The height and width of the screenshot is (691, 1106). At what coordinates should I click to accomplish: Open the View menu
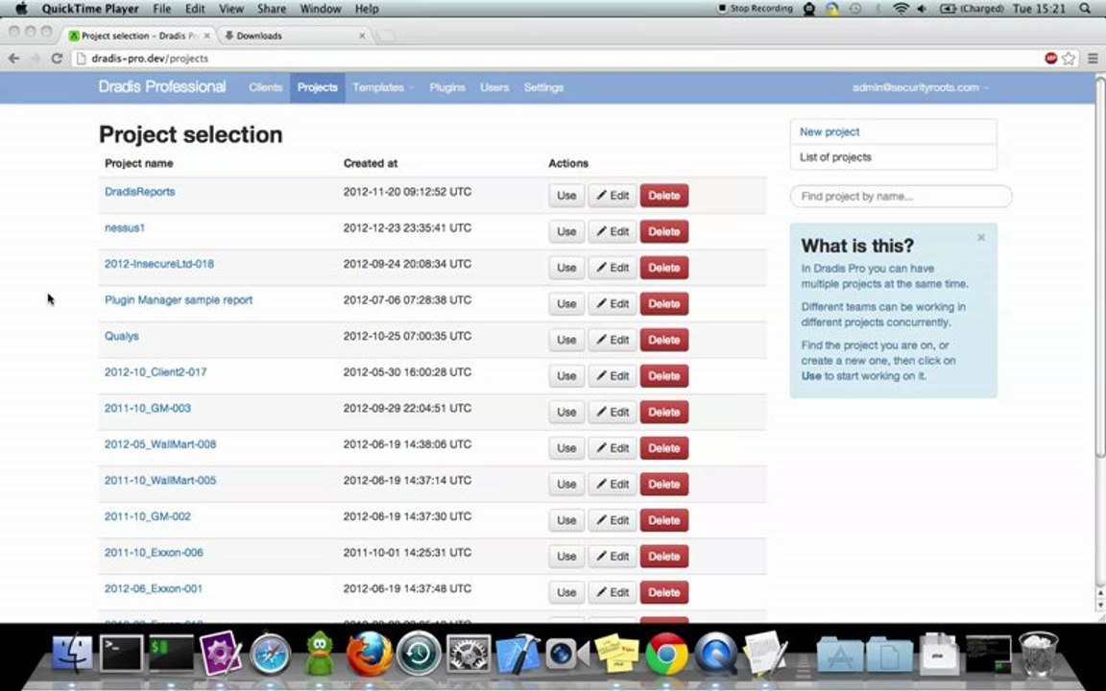[231, 9]
